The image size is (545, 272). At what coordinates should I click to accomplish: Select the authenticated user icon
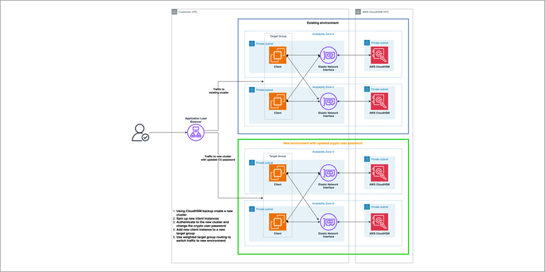coord(140,133)
